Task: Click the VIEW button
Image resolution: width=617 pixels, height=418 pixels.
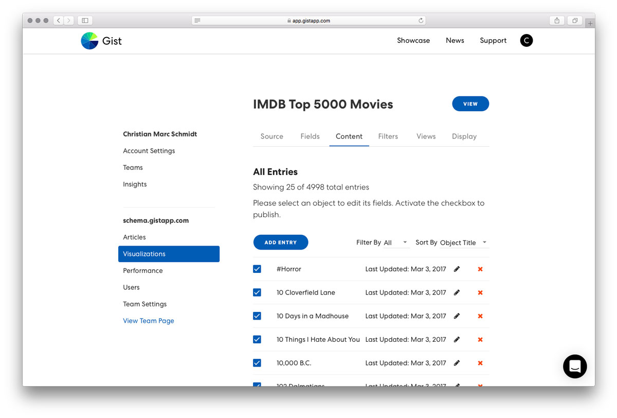Action: pos(470,104)
